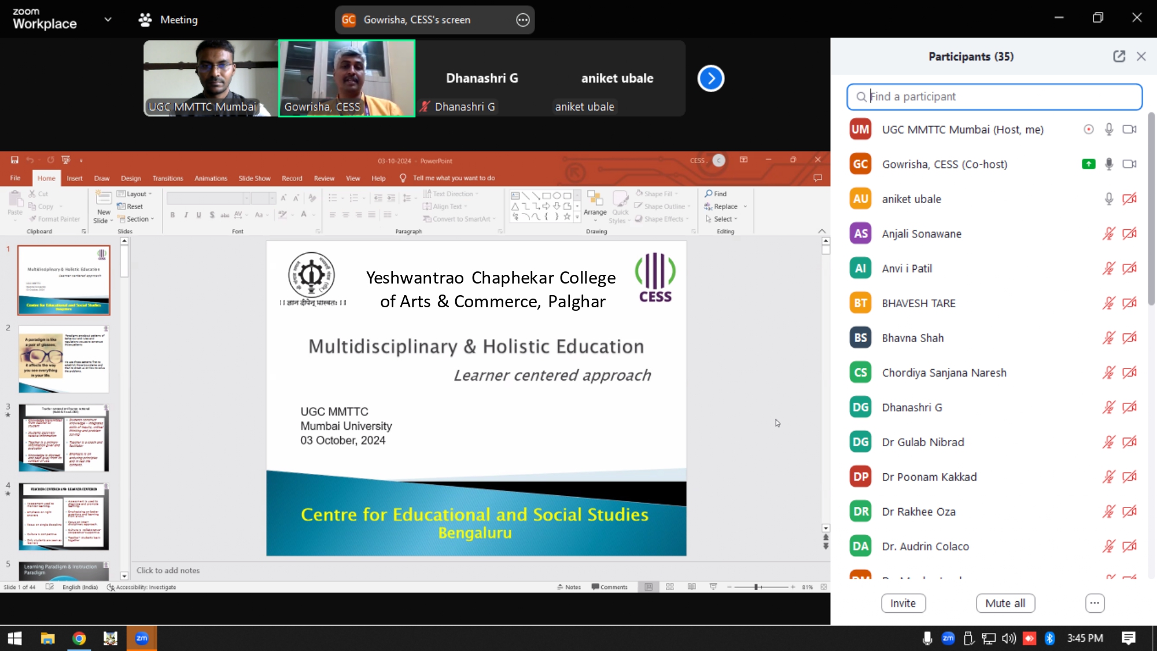Click the Reset slide button
This screenshot has width=1157, height=651.
131,207
